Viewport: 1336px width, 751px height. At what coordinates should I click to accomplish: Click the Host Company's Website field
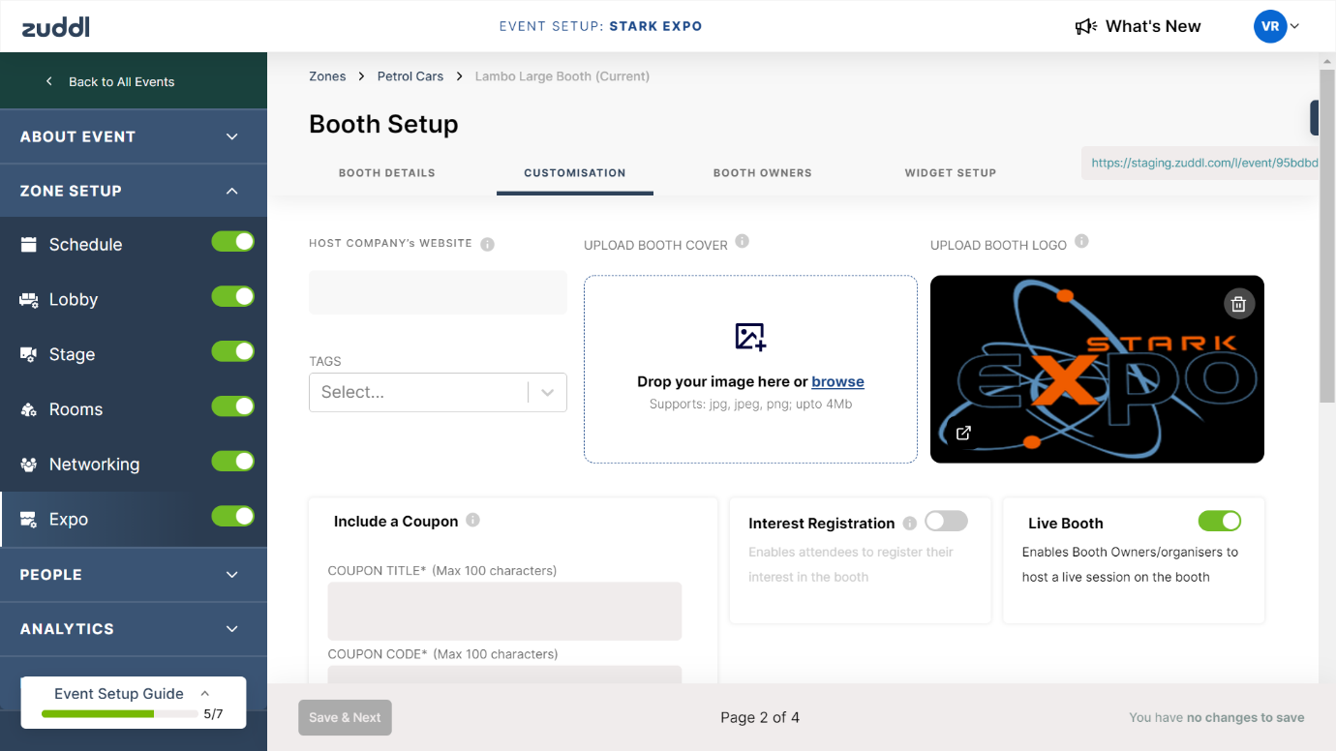tap(438, 292)
